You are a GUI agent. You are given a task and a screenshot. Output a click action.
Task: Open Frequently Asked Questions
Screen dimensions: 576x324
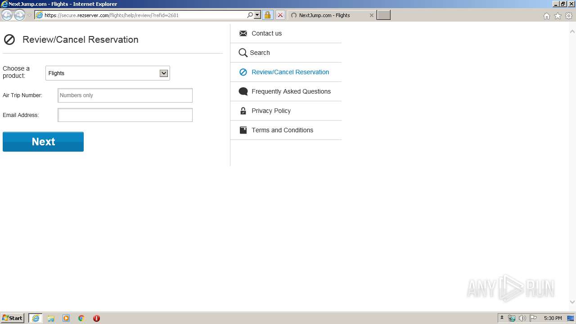(291, 91)
